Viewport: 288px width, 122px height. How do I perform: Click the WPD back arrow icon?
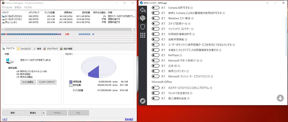(143, 10)
